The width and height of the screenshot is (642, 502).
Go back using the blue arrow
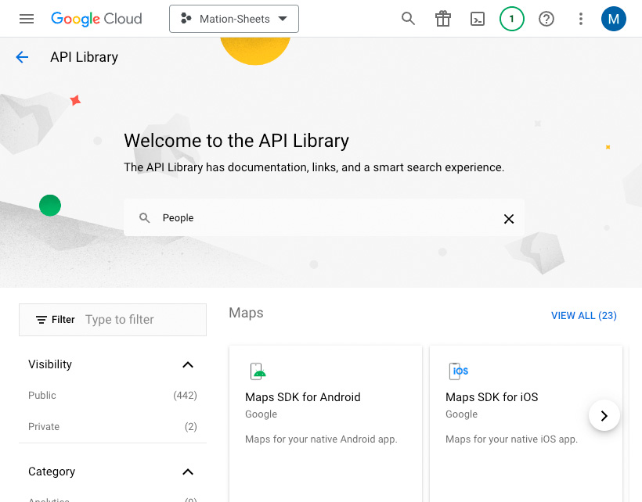point(22,57)
